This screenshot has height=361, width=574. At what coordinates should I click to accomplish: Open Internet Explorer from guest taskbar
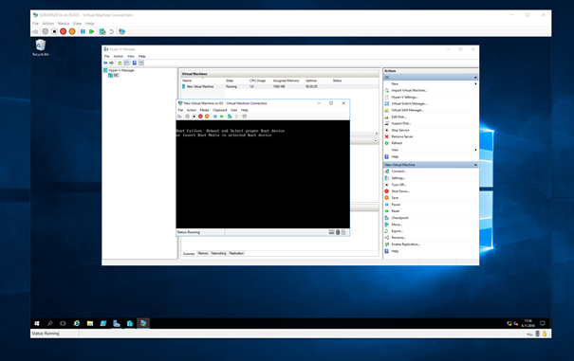(77, 323)
